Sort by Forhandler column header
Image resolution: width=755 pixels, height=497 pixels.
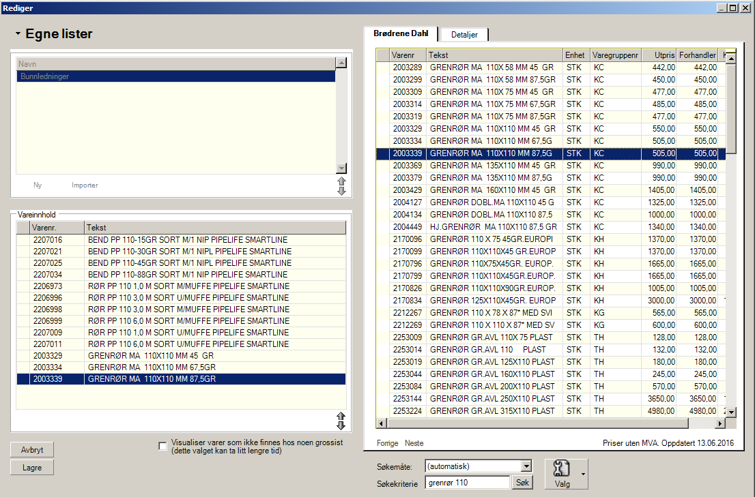click(x=697, y=55)
